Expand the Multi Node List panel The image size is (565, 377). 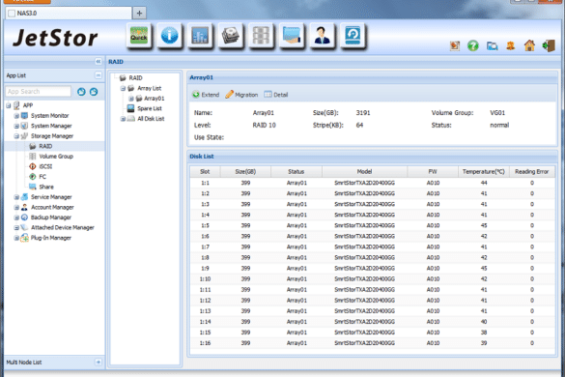pyautogui.click(x=98, y=362)
